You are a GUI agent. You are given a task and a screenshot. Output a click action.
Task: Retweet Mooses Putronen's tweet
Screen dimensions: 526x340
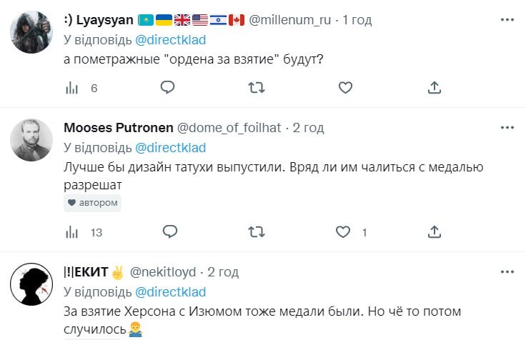255,231
